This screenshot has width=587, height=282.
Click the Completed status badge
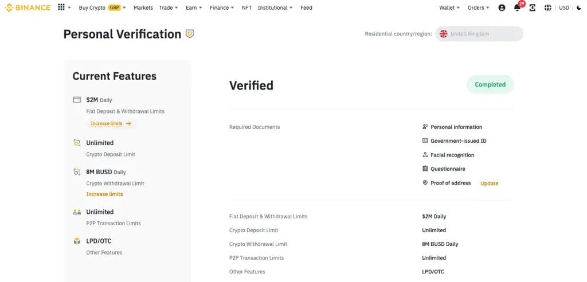click(x=490, y=85)
